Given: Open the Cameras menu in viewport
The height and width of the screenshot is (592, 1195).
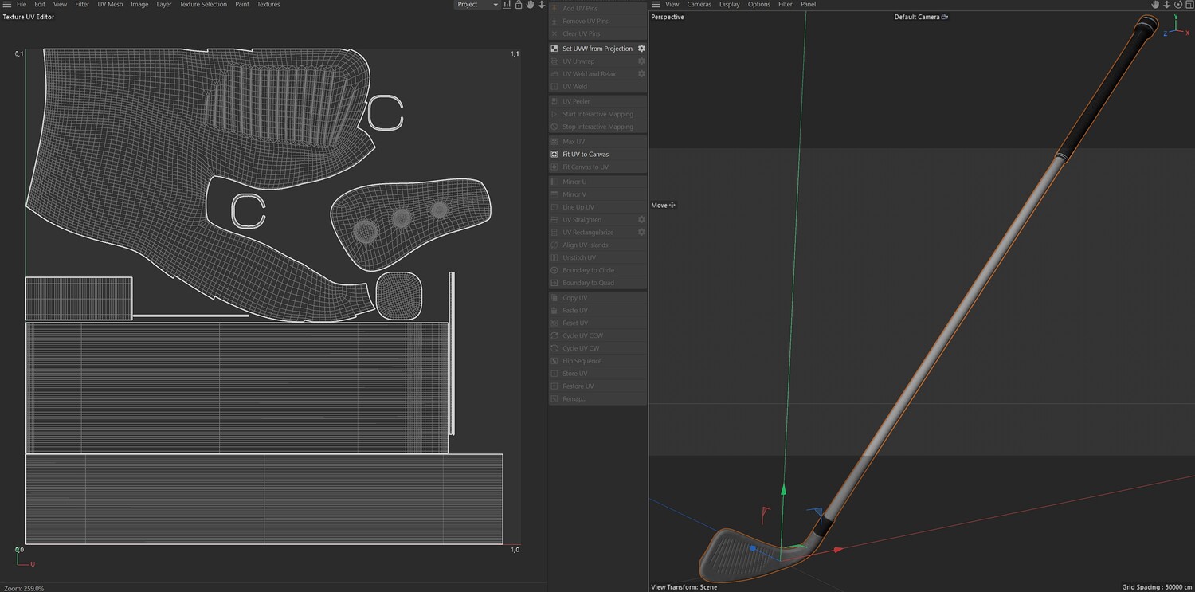Looking at the screenshot, I should 699,5.
